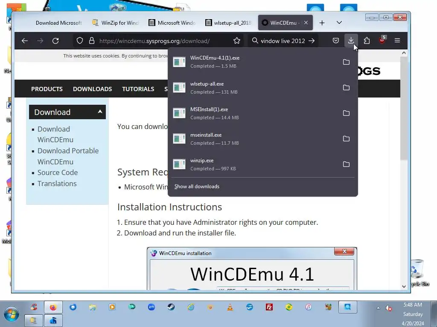Open the taskbar clock and date
The image size is (437, 327).
[x=413, y=314]
